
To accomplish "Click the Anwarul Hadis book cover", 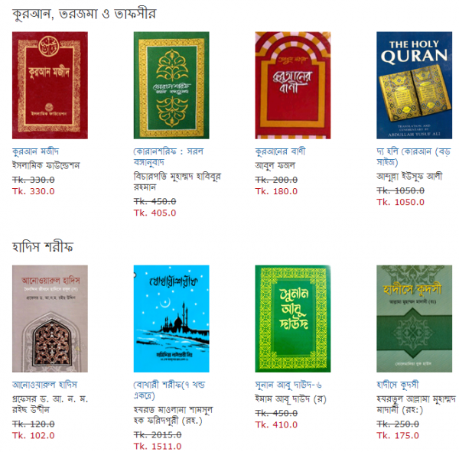I will [50, 319].
